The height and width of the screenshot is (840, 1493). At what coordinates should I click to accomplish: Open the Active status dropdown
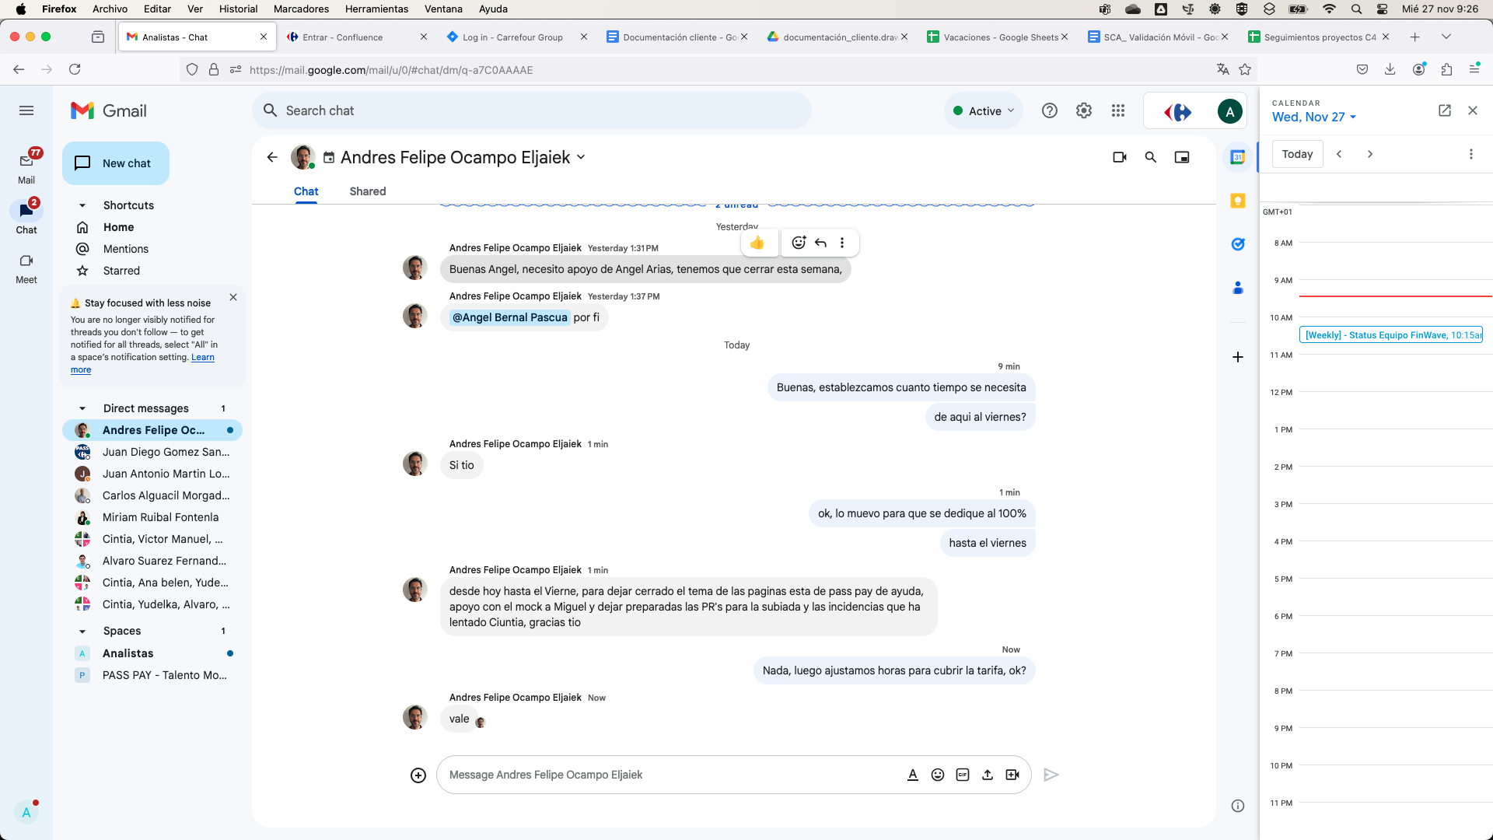click(984, 111)
